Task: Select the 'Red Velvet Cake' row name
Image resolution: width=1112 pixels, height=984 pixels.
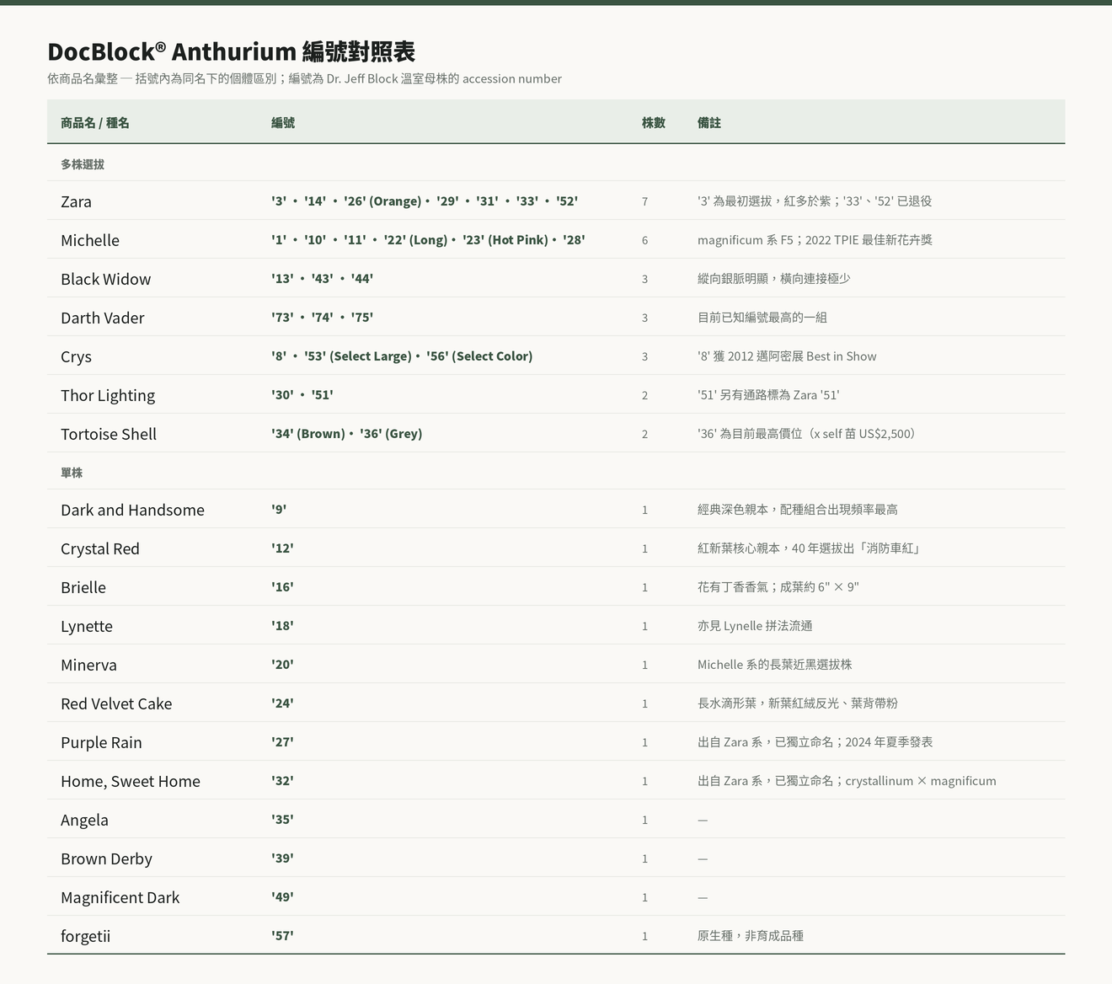Action: click(116, 703)
